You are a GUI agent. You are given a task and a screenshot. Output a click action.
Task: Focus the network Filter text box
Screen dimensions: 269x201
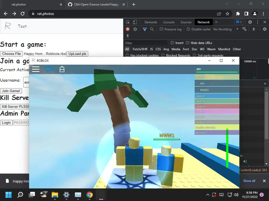146,43
